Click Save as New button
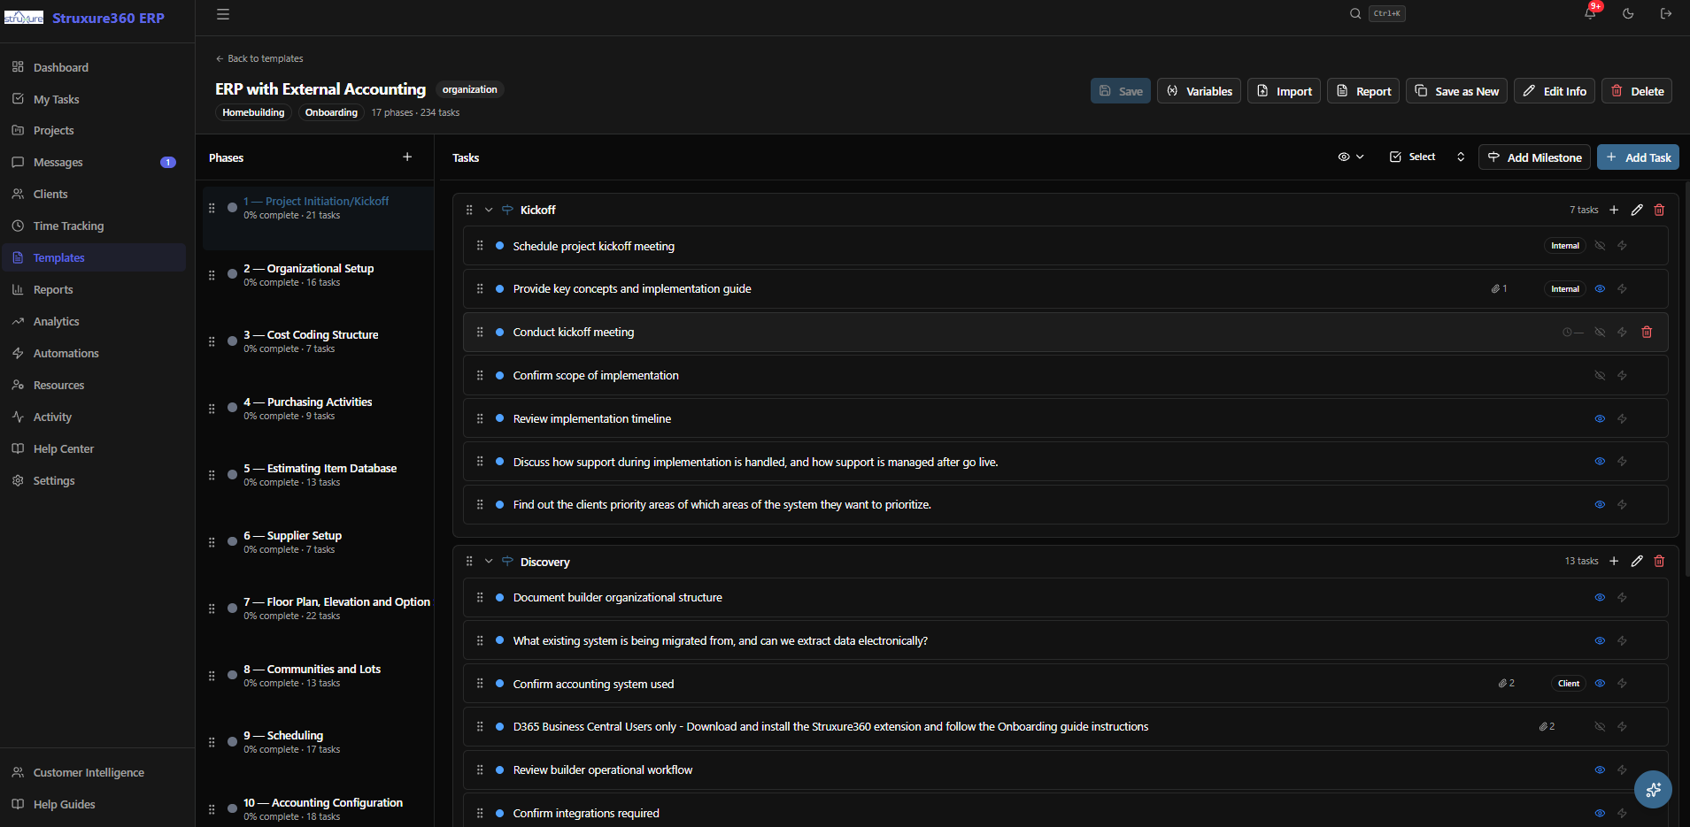The image size is (1690, 827). tap(1456, 91)
